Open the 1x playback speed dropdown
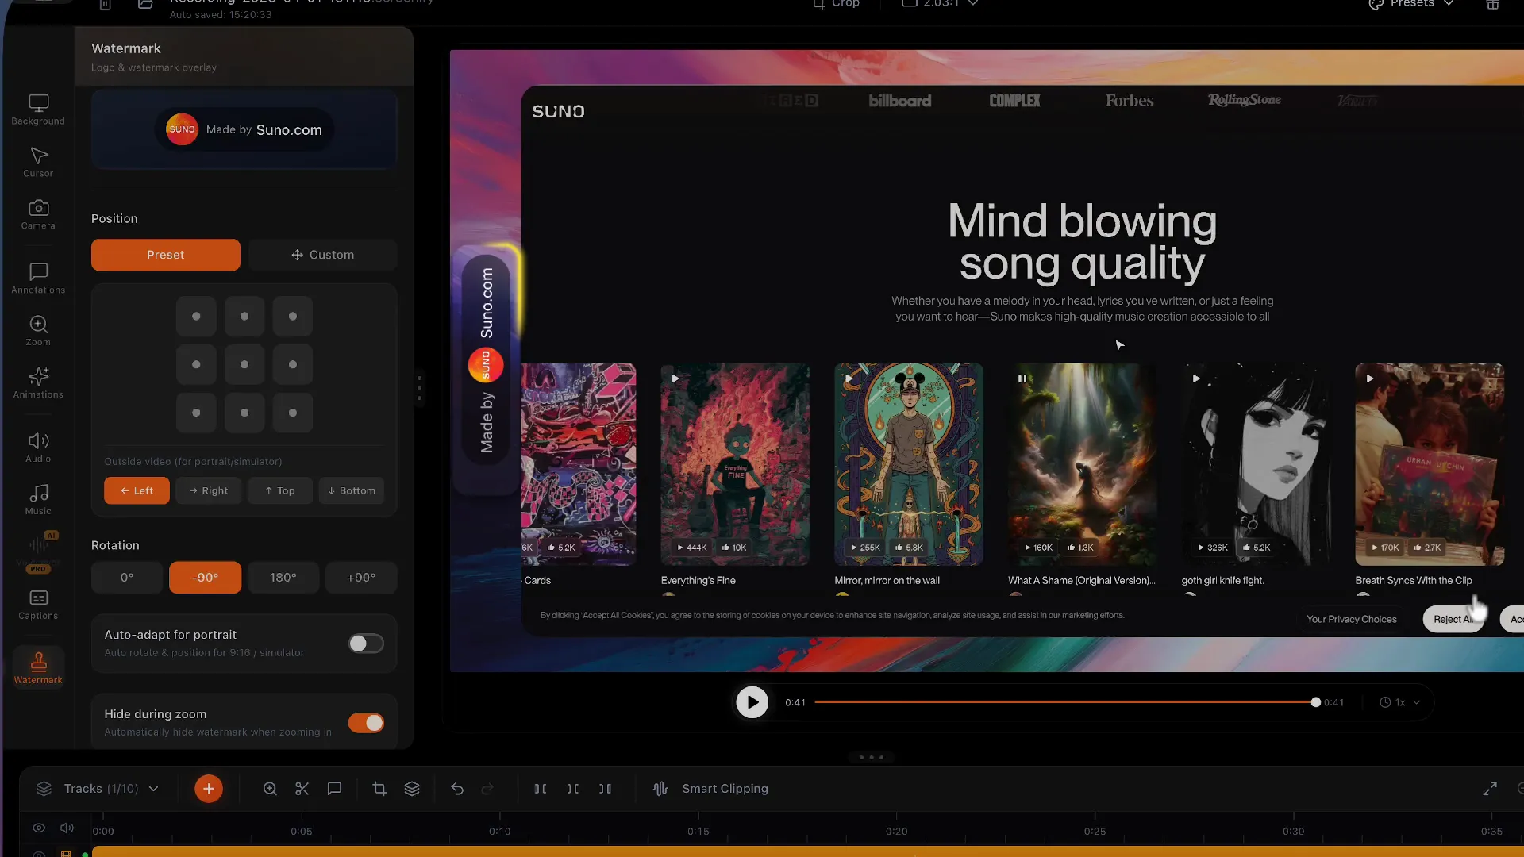 point(1400,702)
